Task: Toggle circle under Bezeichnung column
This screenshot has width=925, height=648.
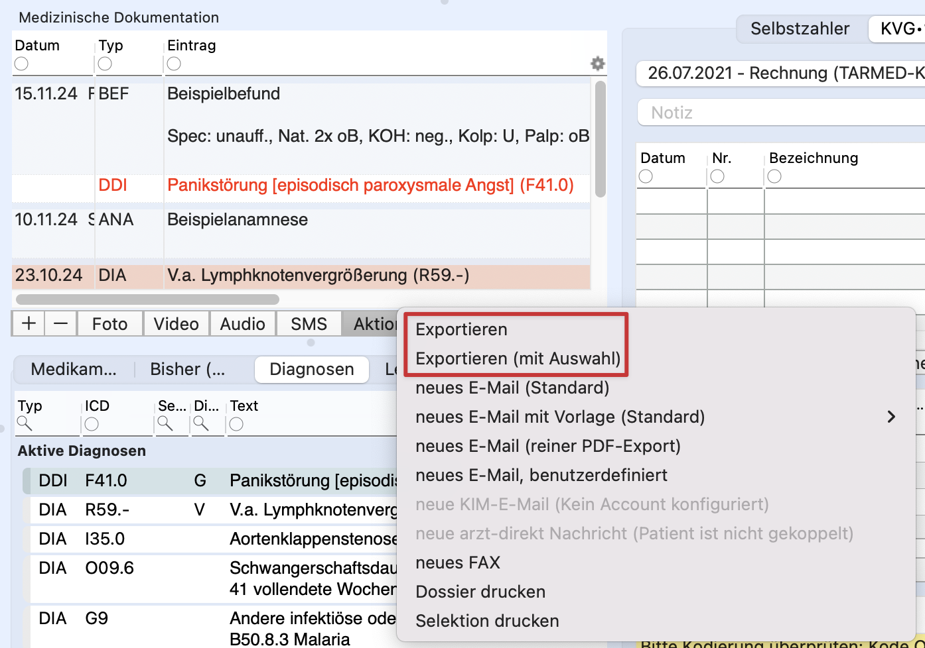Action: [x=774, y=176]
